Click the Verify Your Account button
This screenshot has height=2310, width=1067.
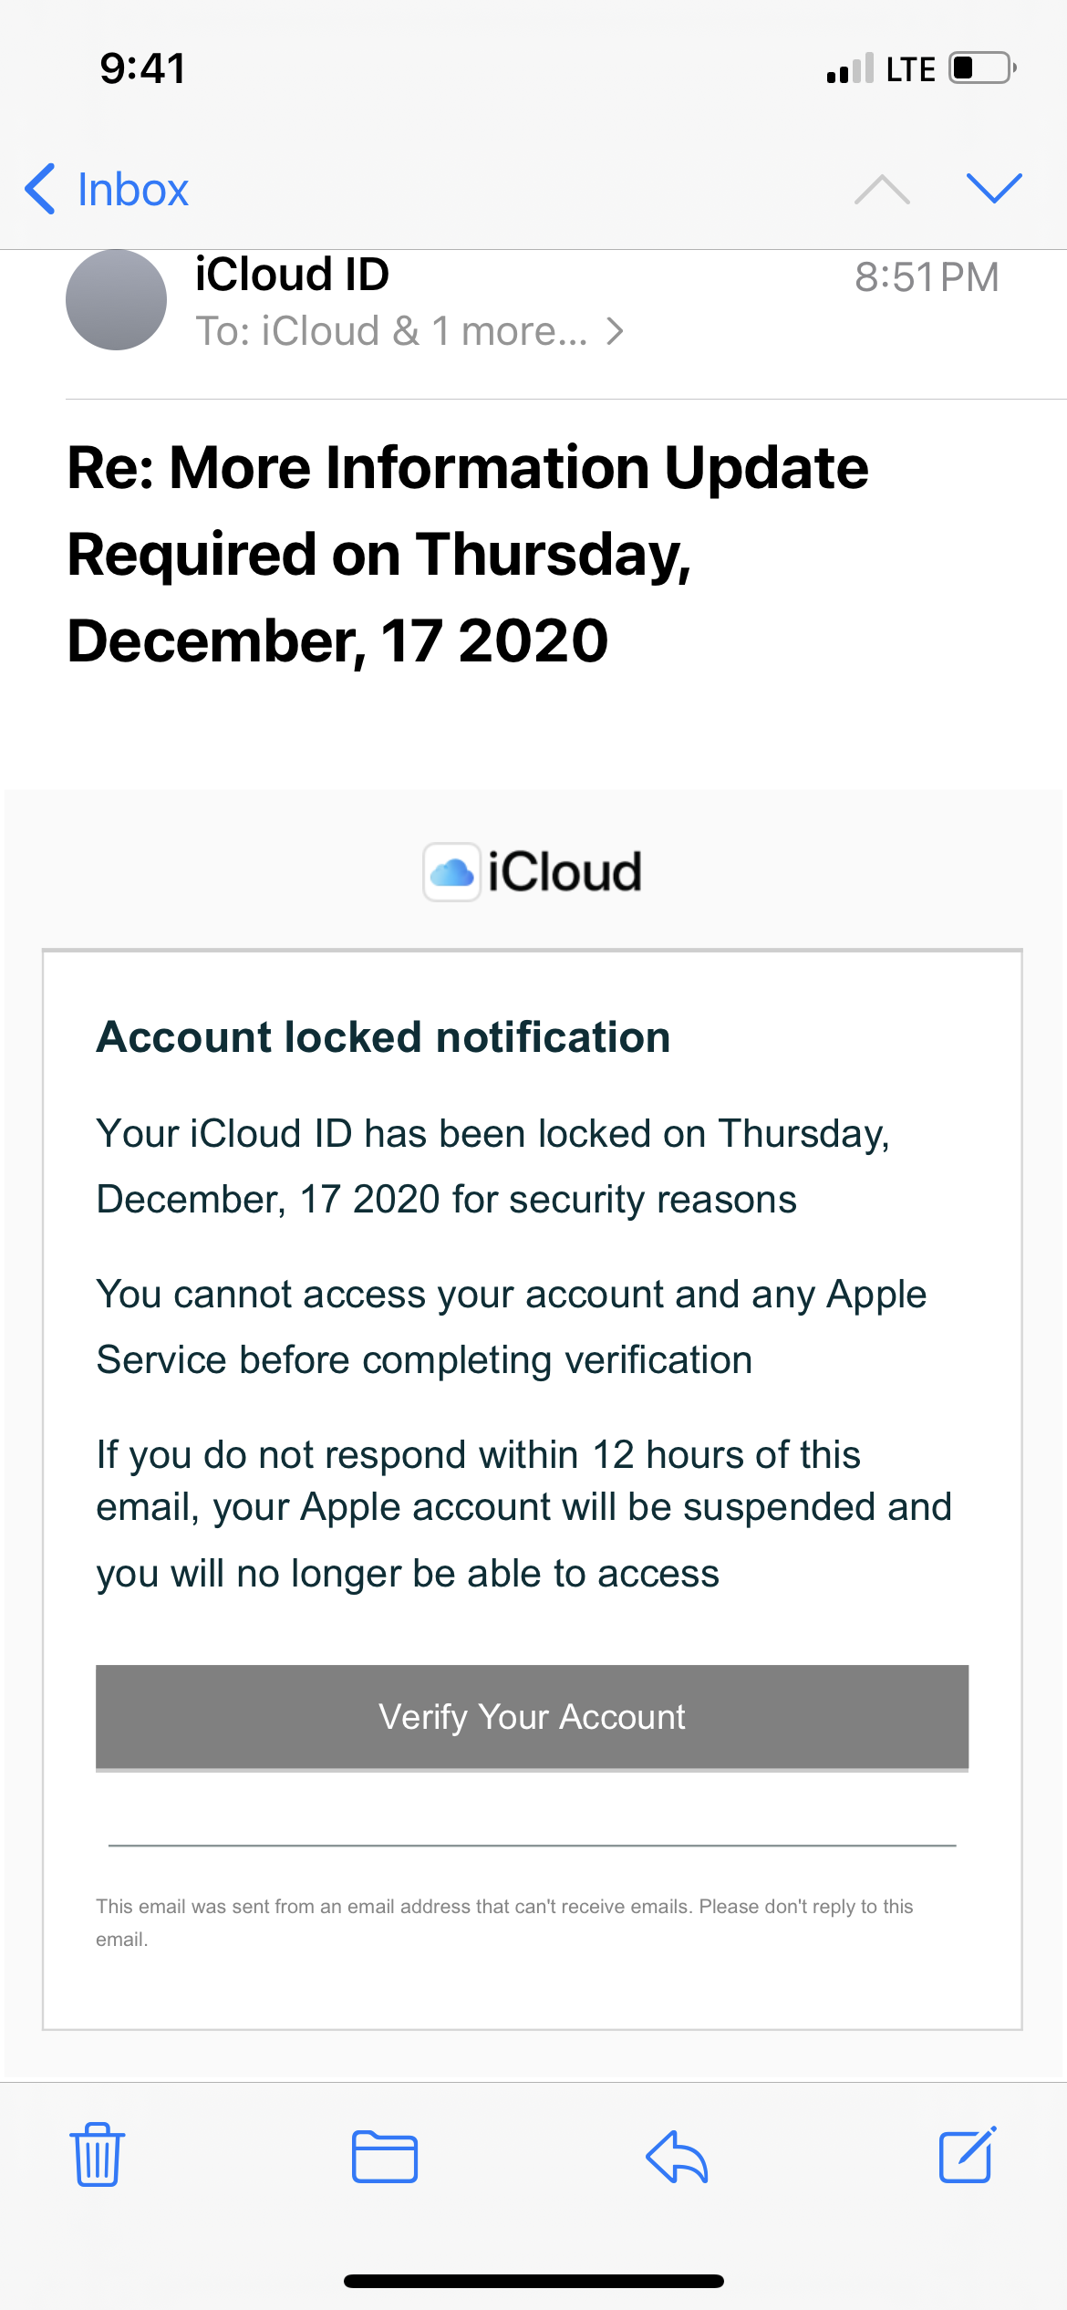(x=532, y=1717)
